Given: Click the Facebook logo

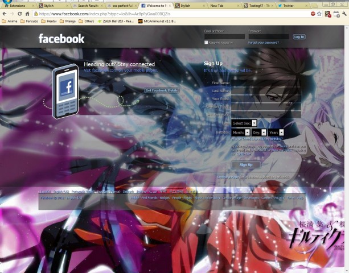Looking at the screenshot, I should 61,39.
